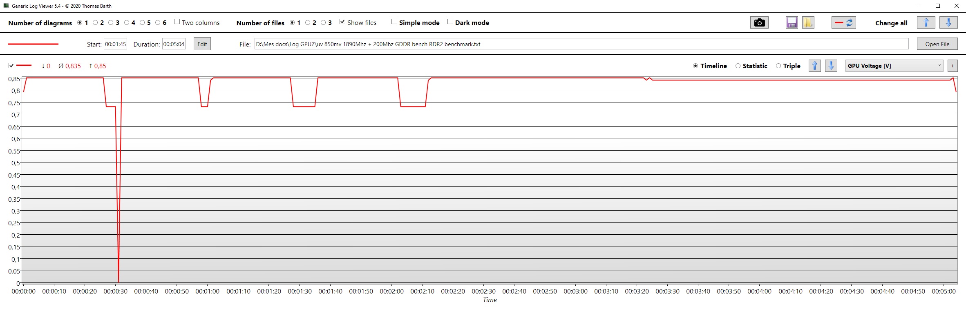Viewport: 966px width, 309px height.
Task: Click the Open File button
Action: pos(937,44)
